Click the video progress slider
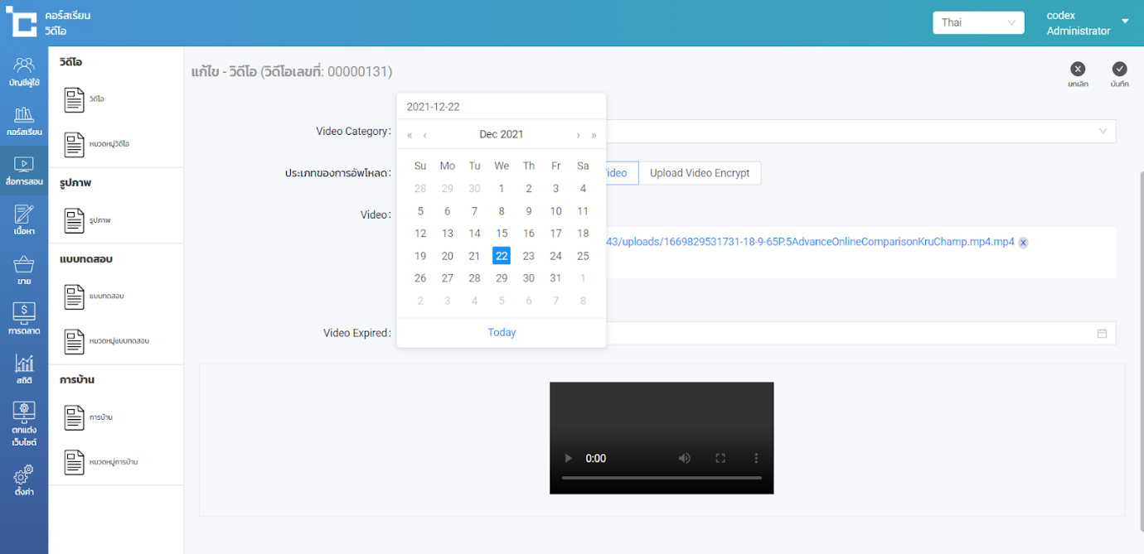 tap(661, 478)
